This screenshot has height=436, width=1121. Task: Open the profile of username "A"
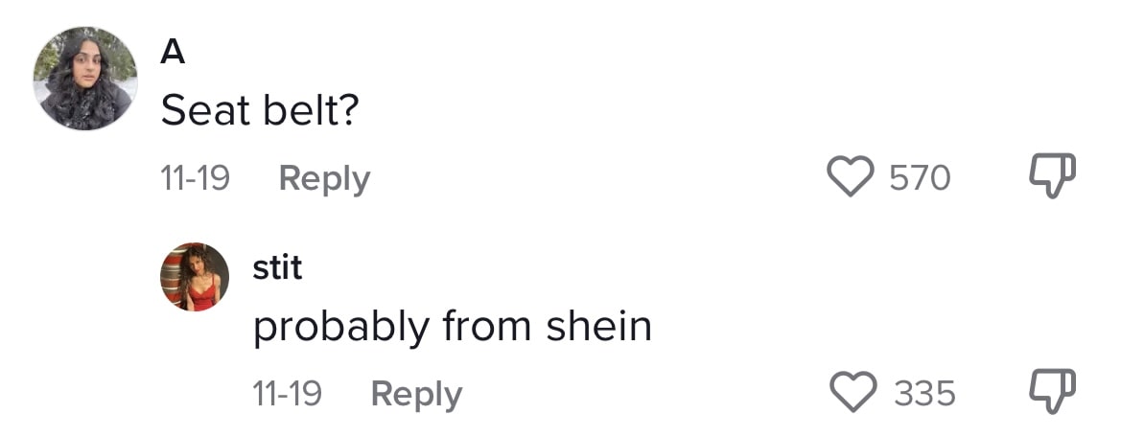(x=173, y=53)
